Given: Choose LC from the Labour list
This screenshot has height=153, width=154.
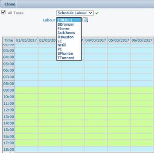Looking at the screenshot, I should (69, 41).
